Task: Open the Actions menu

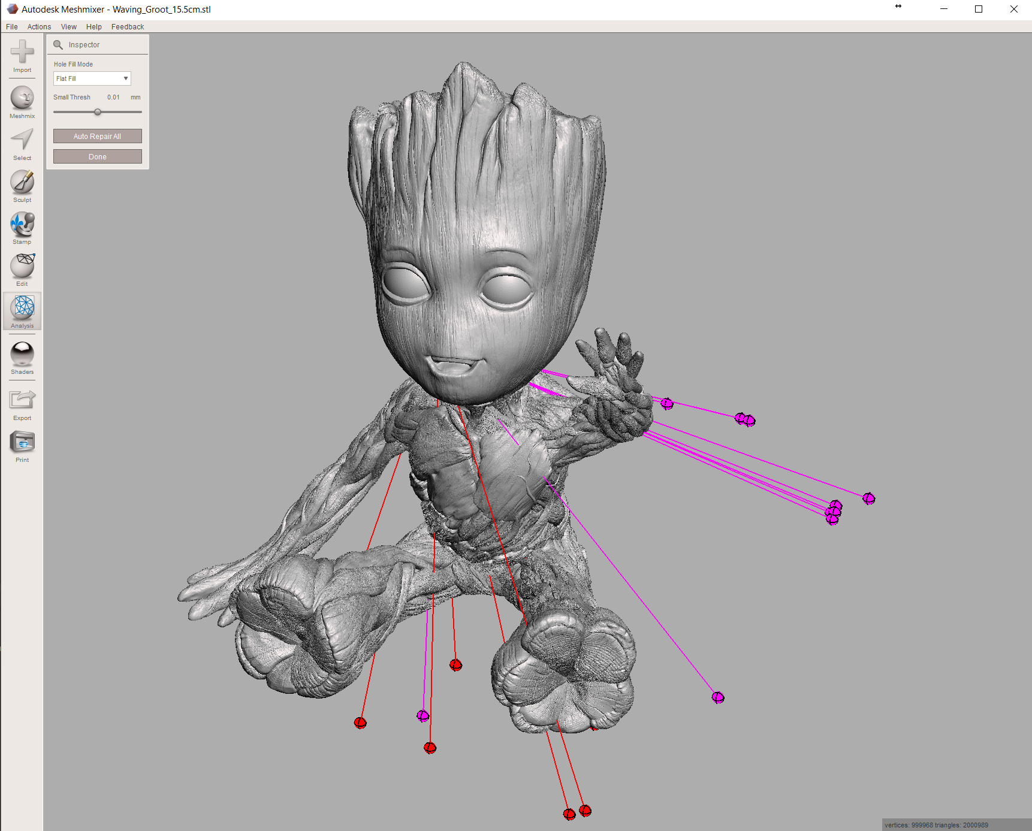Action: click(x=39, y=27)
